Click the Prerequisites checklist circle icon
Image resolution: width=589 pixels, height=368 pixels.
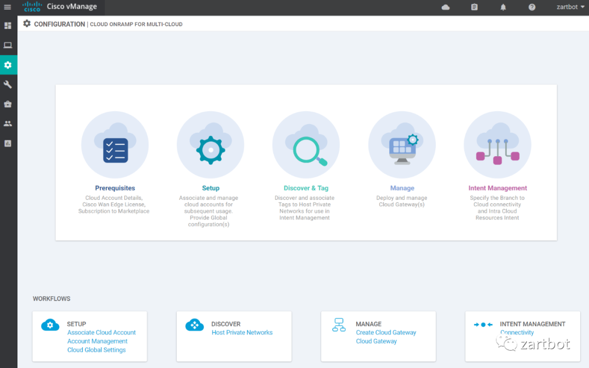point(115,145)
